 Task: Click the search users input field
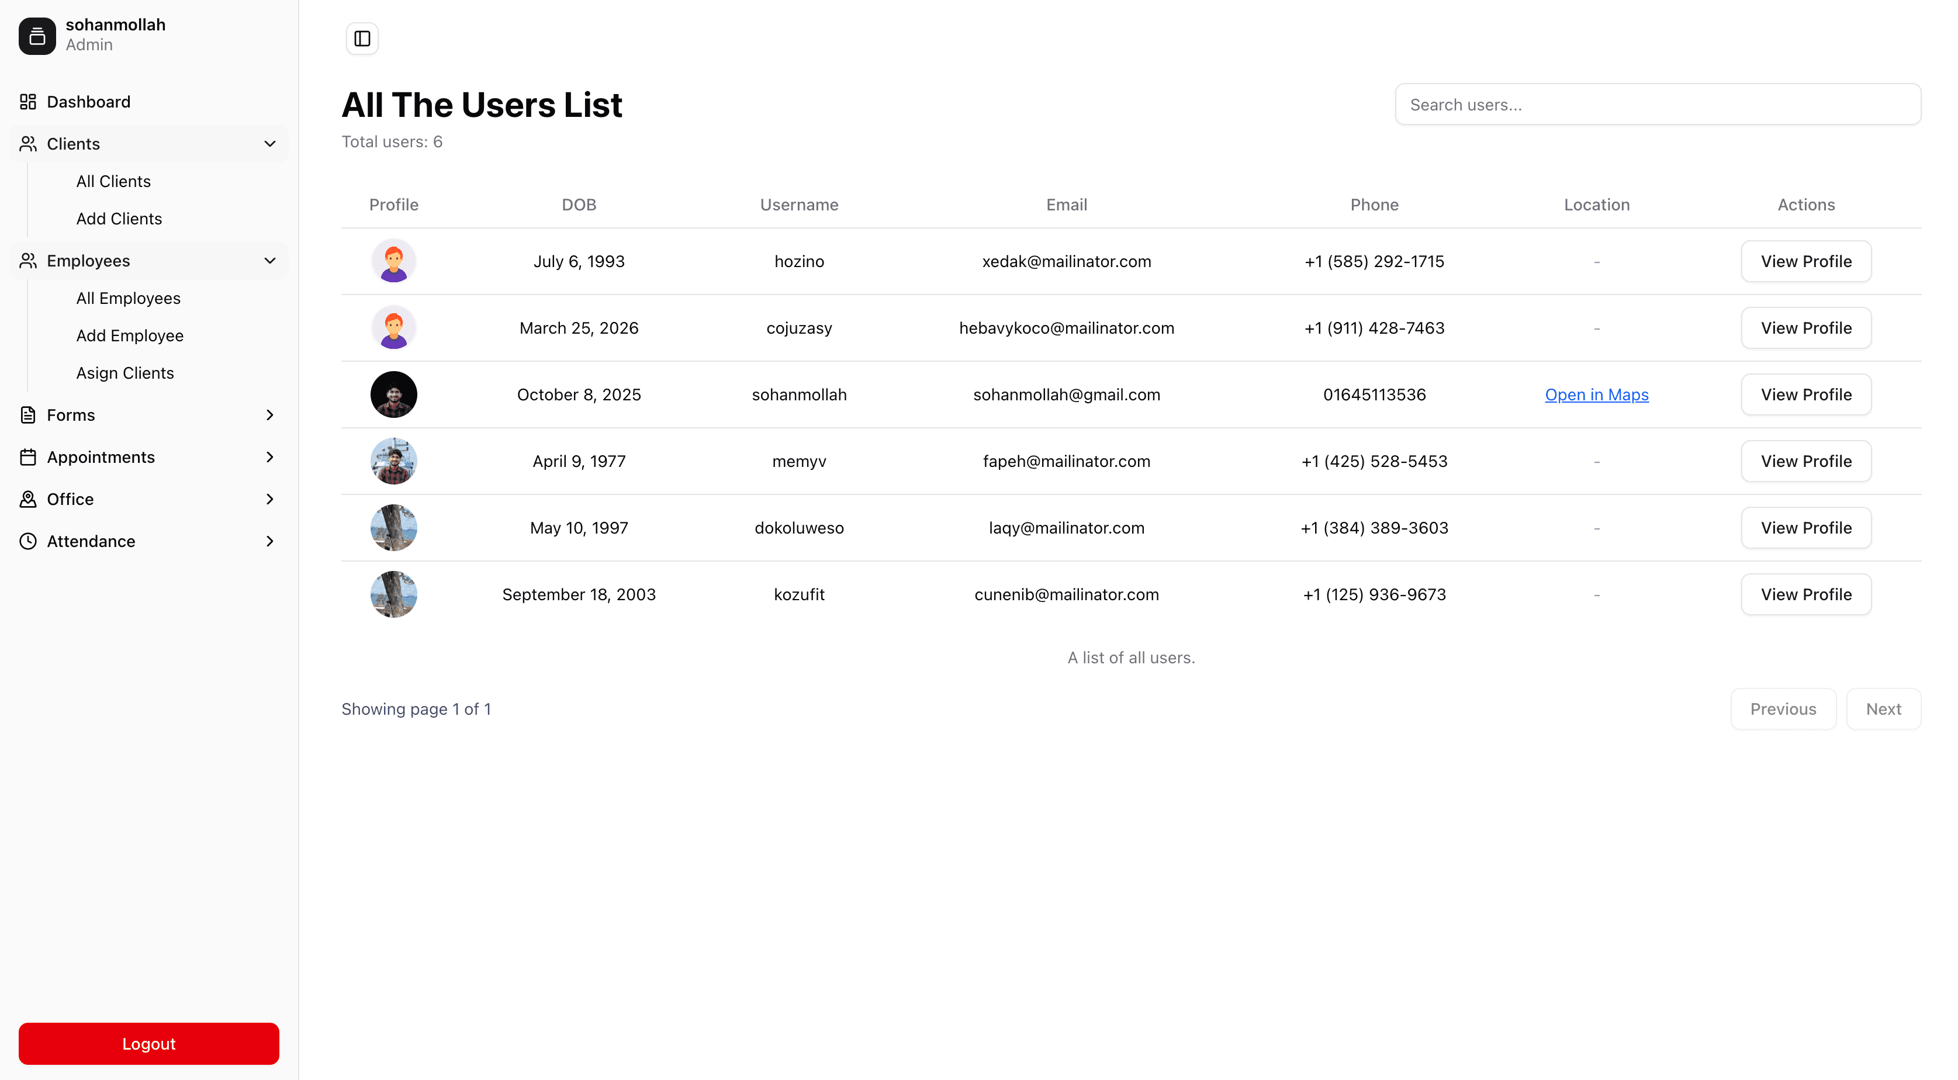1657,104
